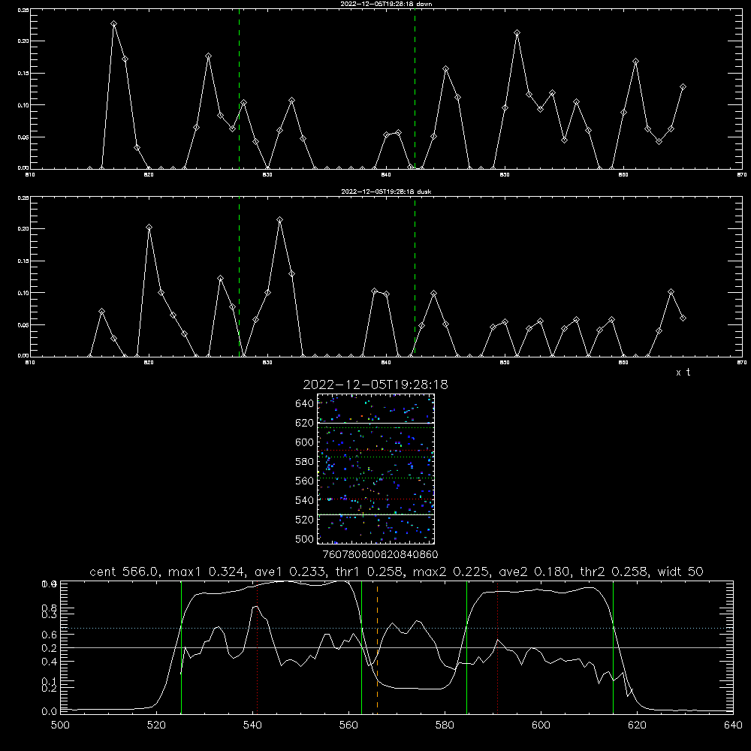
Task: Click the '620' y-axis label beside the image
Action: (x=304, y=423)
